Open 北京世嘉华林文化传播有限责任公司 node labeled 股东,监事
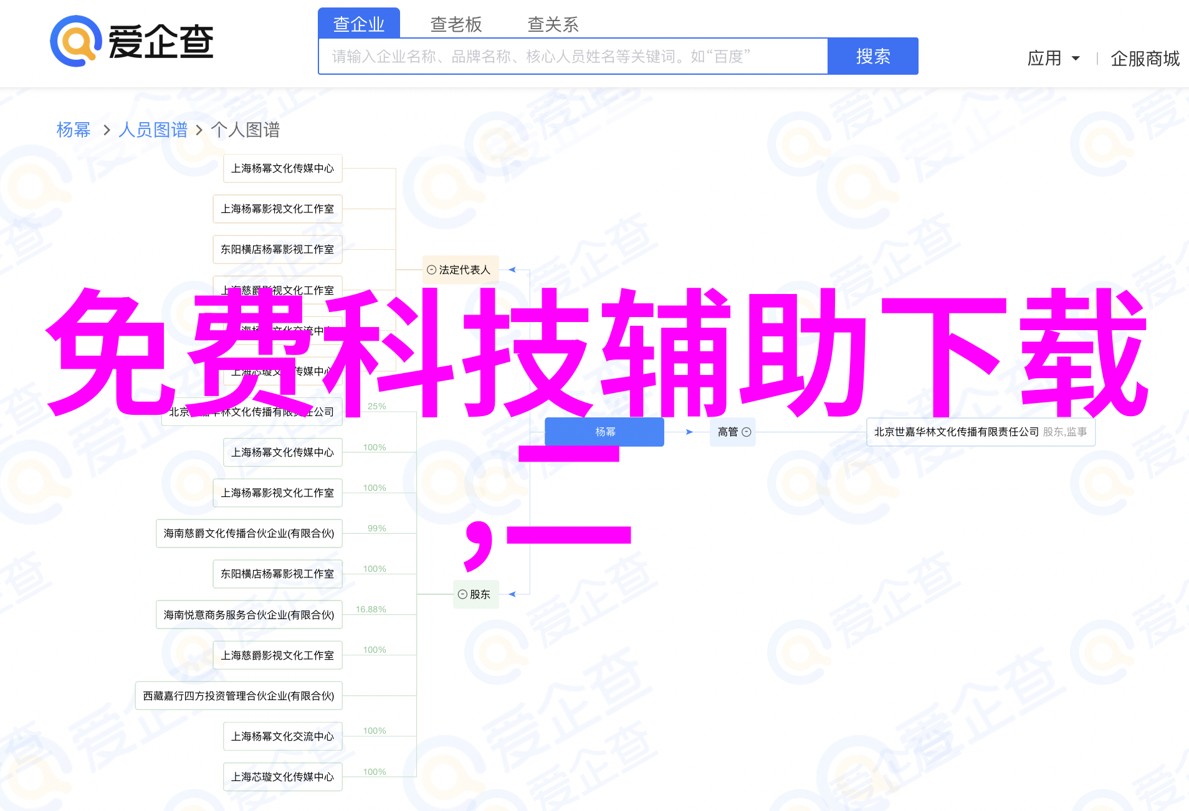This screenshot has height=811, width=1189. [x=981, y=432]
